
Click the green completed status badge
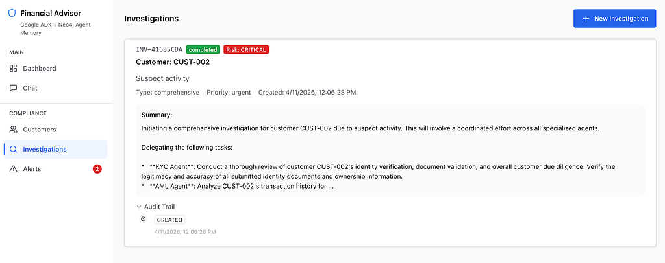pyautogui.click(x=203, y=49)
